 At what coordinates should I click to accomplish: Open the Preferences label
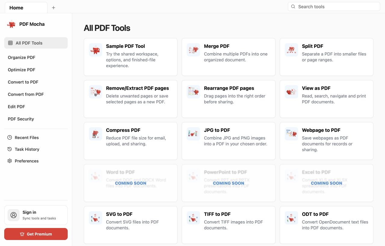(27, 161)
